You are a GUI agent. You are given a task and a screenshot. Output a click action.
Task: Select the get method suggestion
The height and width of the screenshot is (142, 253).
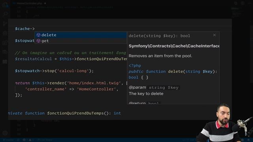(x=81, y=41)
